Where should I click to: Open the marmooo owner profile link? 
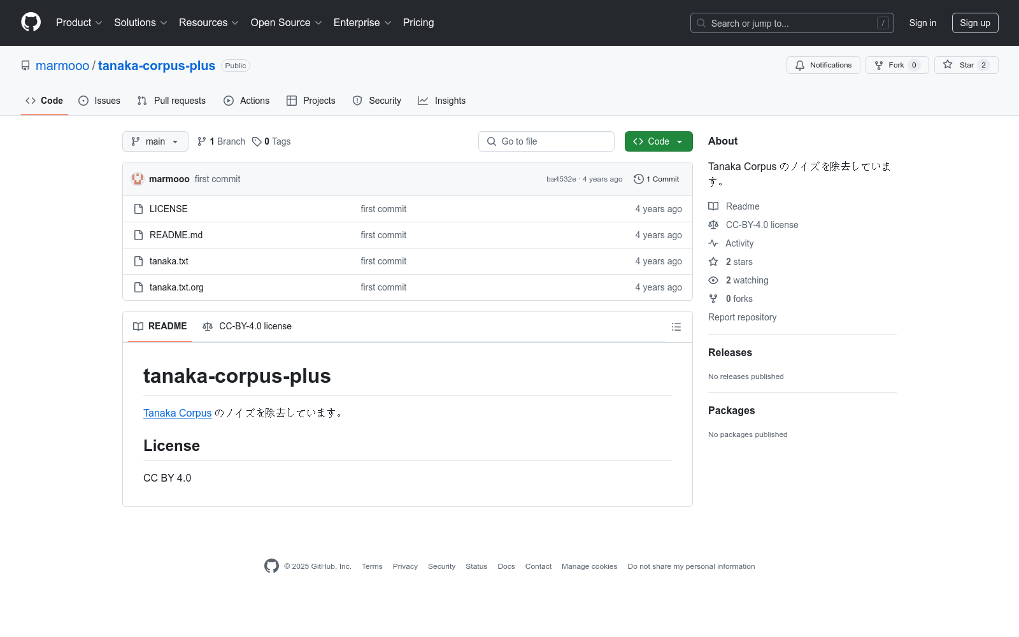coord(62,66)
